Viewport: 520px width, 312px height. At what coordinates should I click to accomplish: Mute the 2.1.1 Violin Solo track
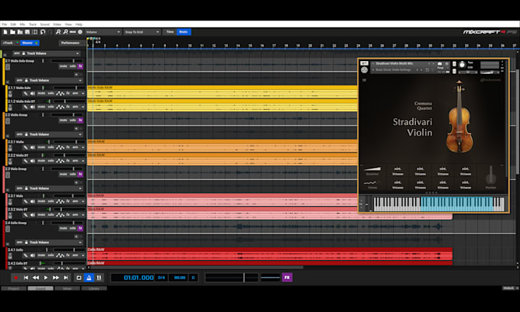point(41,94)
